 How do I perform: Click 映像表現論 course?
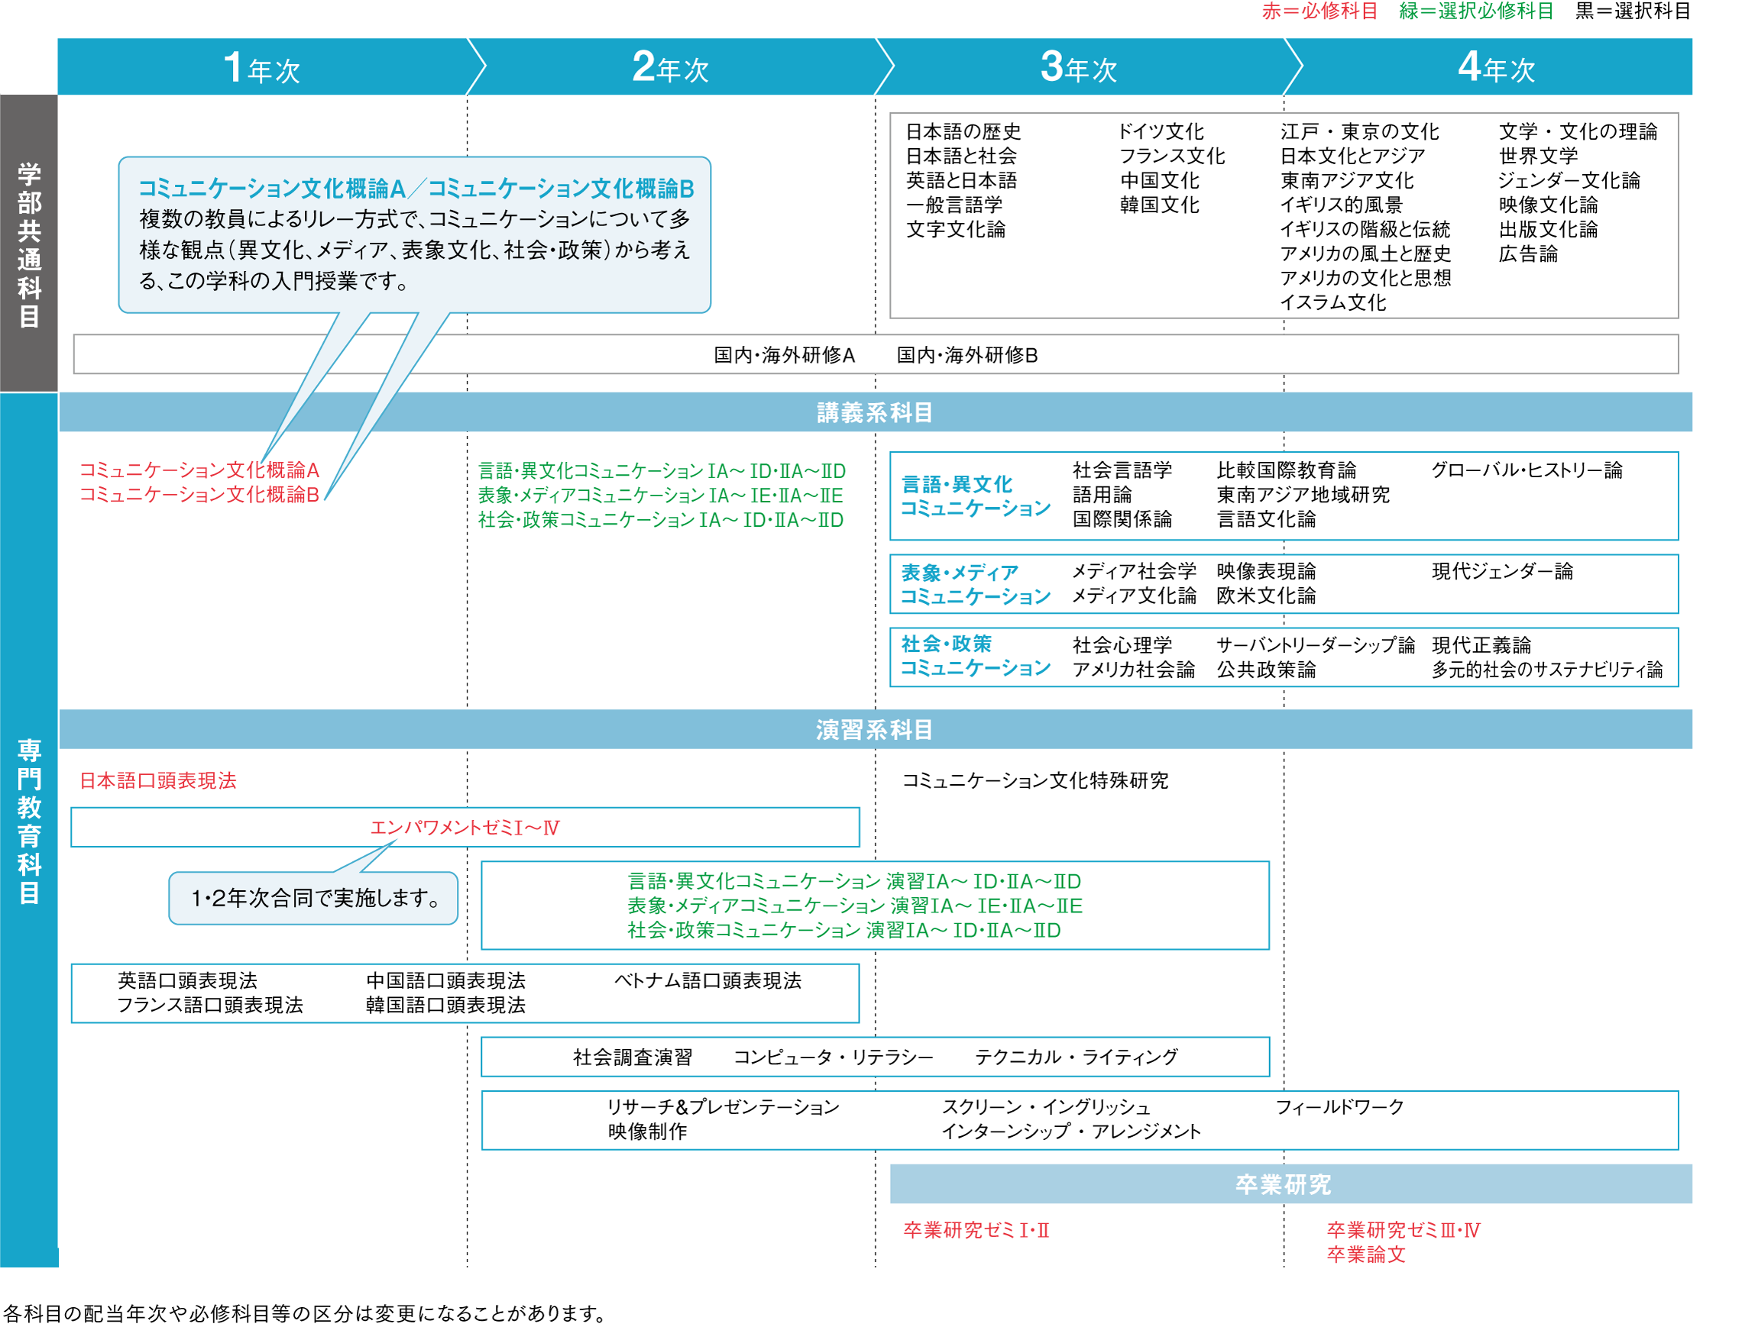1266,572
